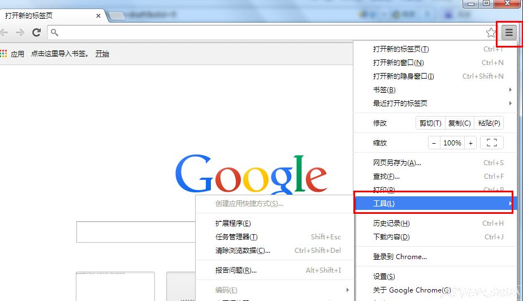This screenshot has width=523, height=301.
Task: Select 下载内容(D) menu item
Action: (x=435, y=237)
